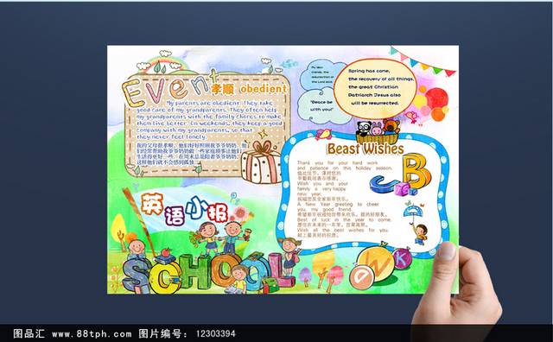Screen dimensions: 553x342
Task: Click the "Peace be with you!" cloud bubble
Action: (x=321, y=105)
